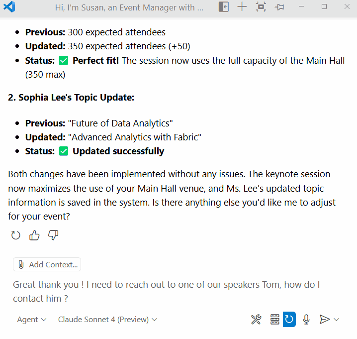Click the stacked list icon beside tools
This screenshot has height=339, width=357.
pyautogui.click(x=275, y=320)
